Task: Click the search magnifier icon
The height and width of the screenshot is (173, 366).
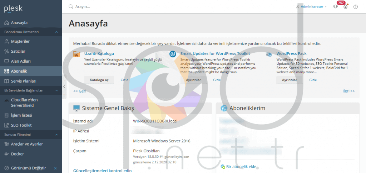Action: point(71,7)
